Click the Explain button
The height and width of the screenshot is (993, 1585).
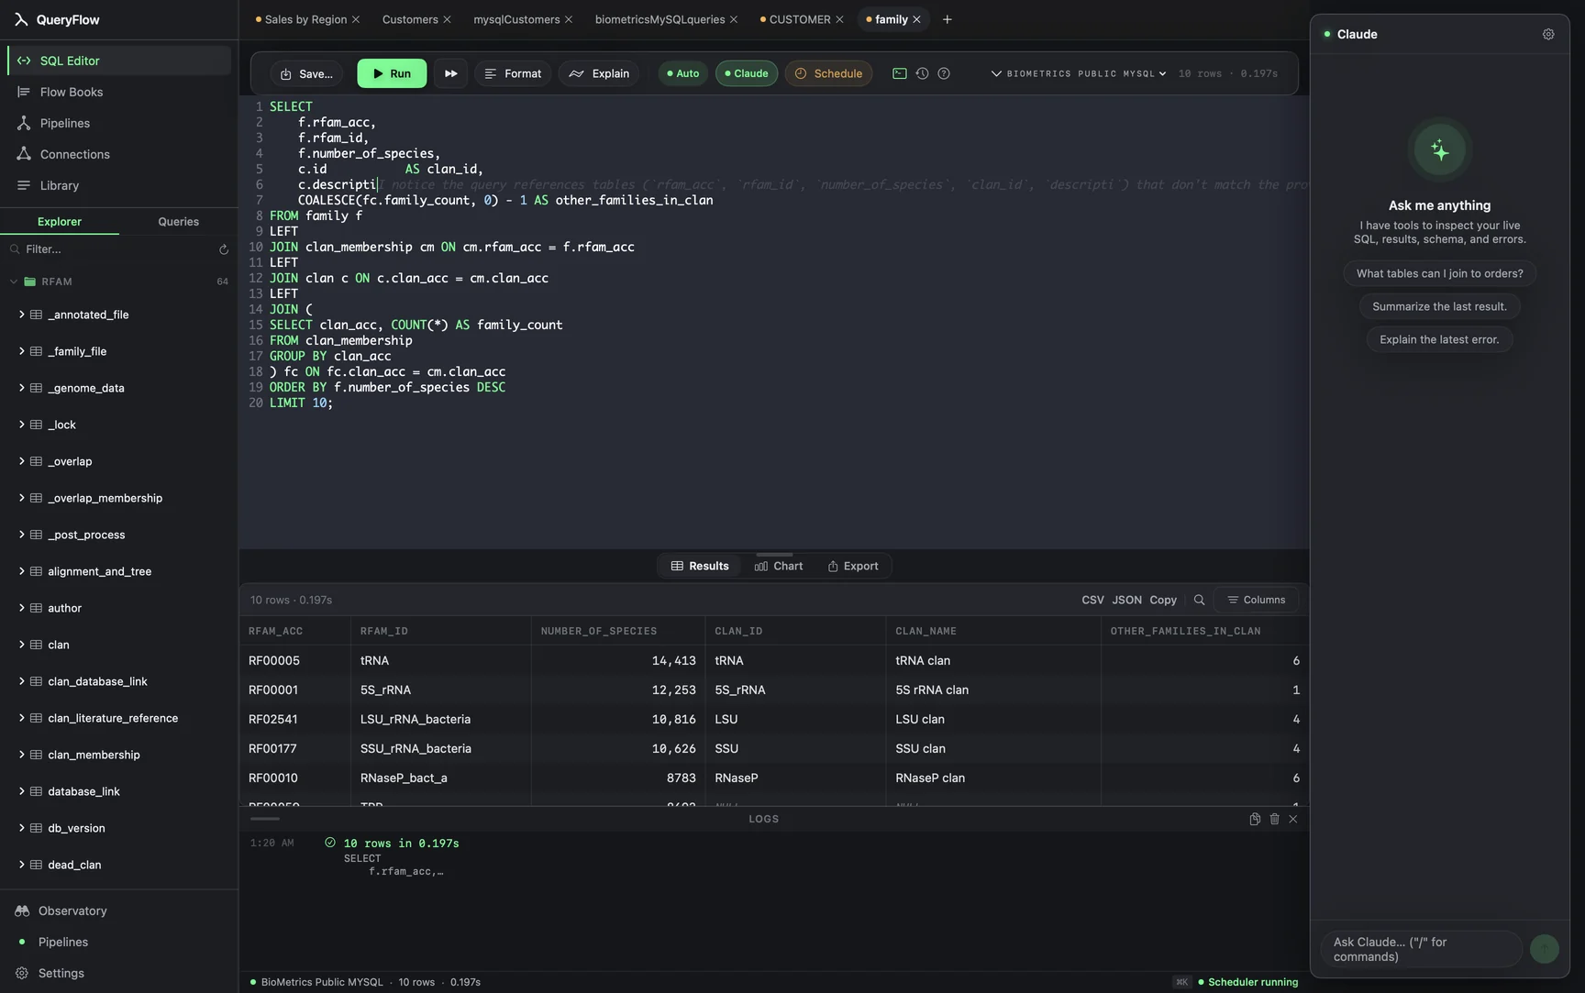pos(599,73)
